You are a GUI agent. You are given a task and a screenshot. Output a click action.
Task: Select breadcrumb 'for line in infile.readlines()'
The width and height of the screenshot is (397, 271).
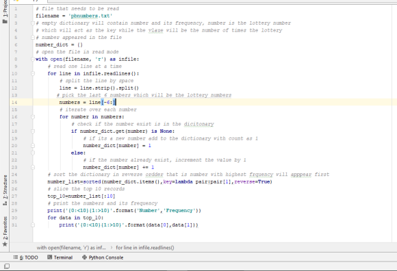[145, 248]
